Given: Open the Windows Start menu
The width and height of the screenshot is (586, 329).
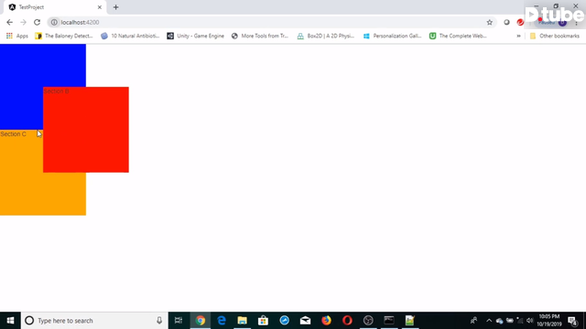Looking at the screenshot, I should 10,321.
